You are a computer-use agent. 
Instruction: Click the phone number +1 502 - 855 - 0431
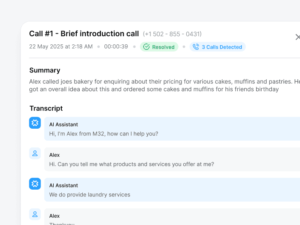(172, 34)
